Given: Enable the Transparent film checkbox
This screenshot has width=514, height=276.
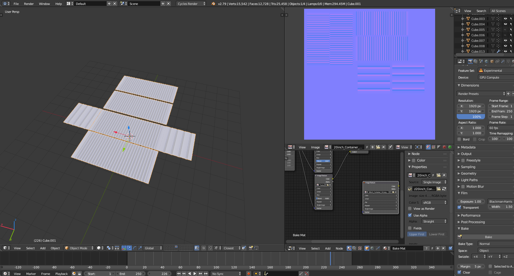Looking at the screenshot, I should pos(459,207).
